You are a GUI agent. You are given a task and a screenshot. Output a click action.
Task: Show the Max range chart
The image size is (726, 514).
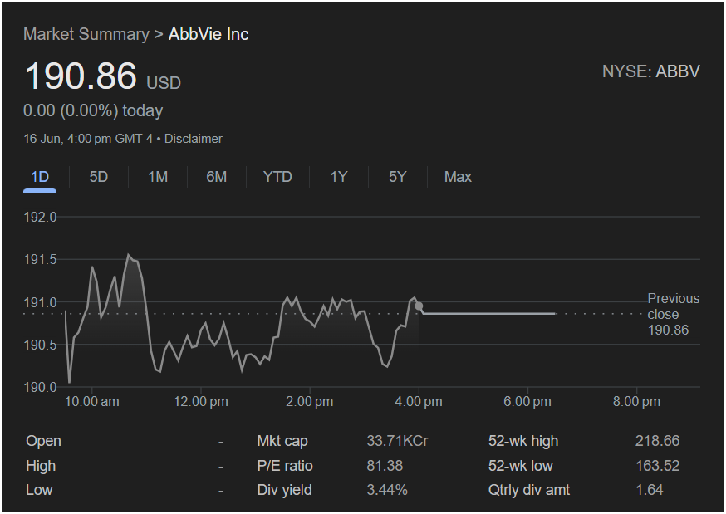458,177
